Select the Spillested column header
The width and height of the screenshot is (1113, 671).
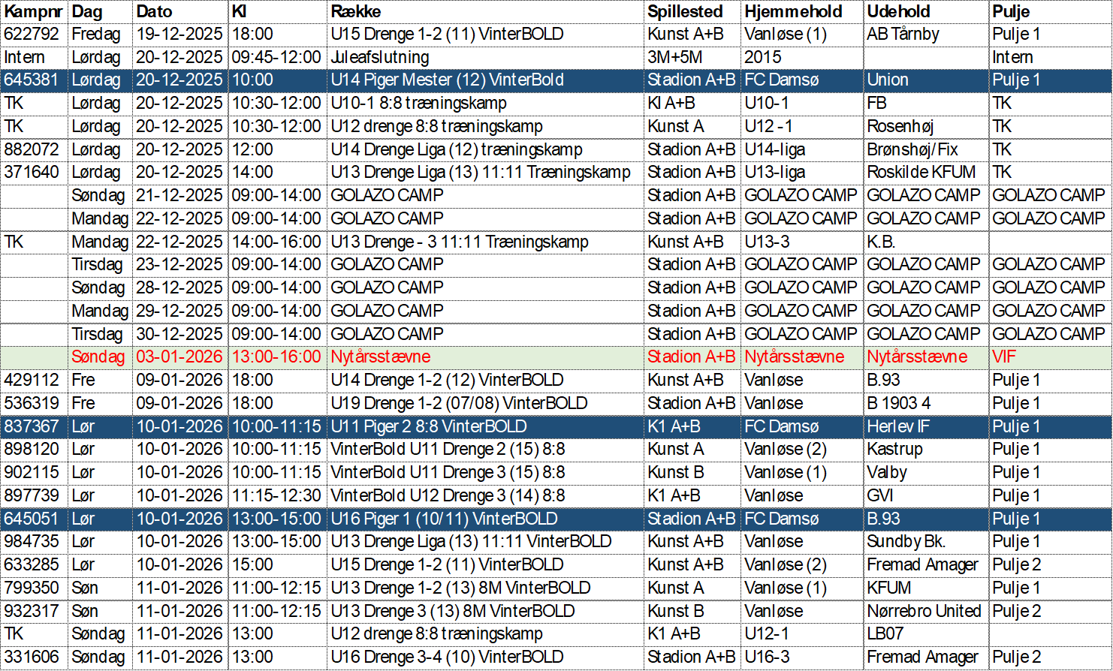coord(685,11)
